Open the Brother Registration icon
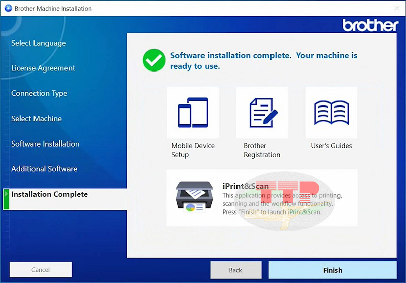Viewport: 406px width, 283px height. [262, 113]
